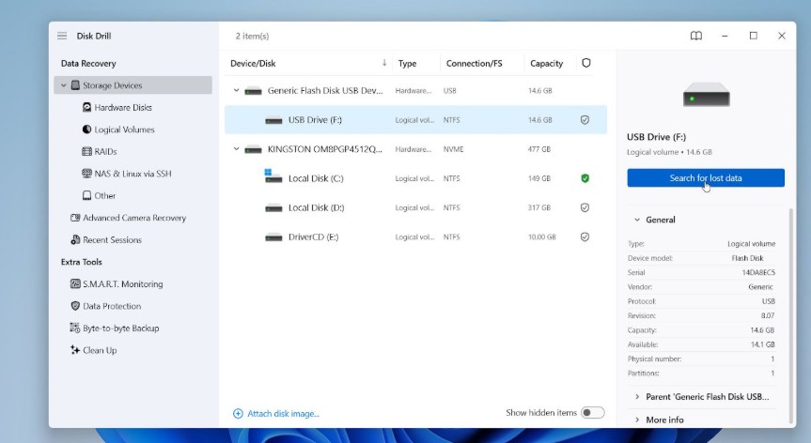Screen dimensions: 811x443
Task: Click the Available value 14.1 GB
Action: (762, 344)
